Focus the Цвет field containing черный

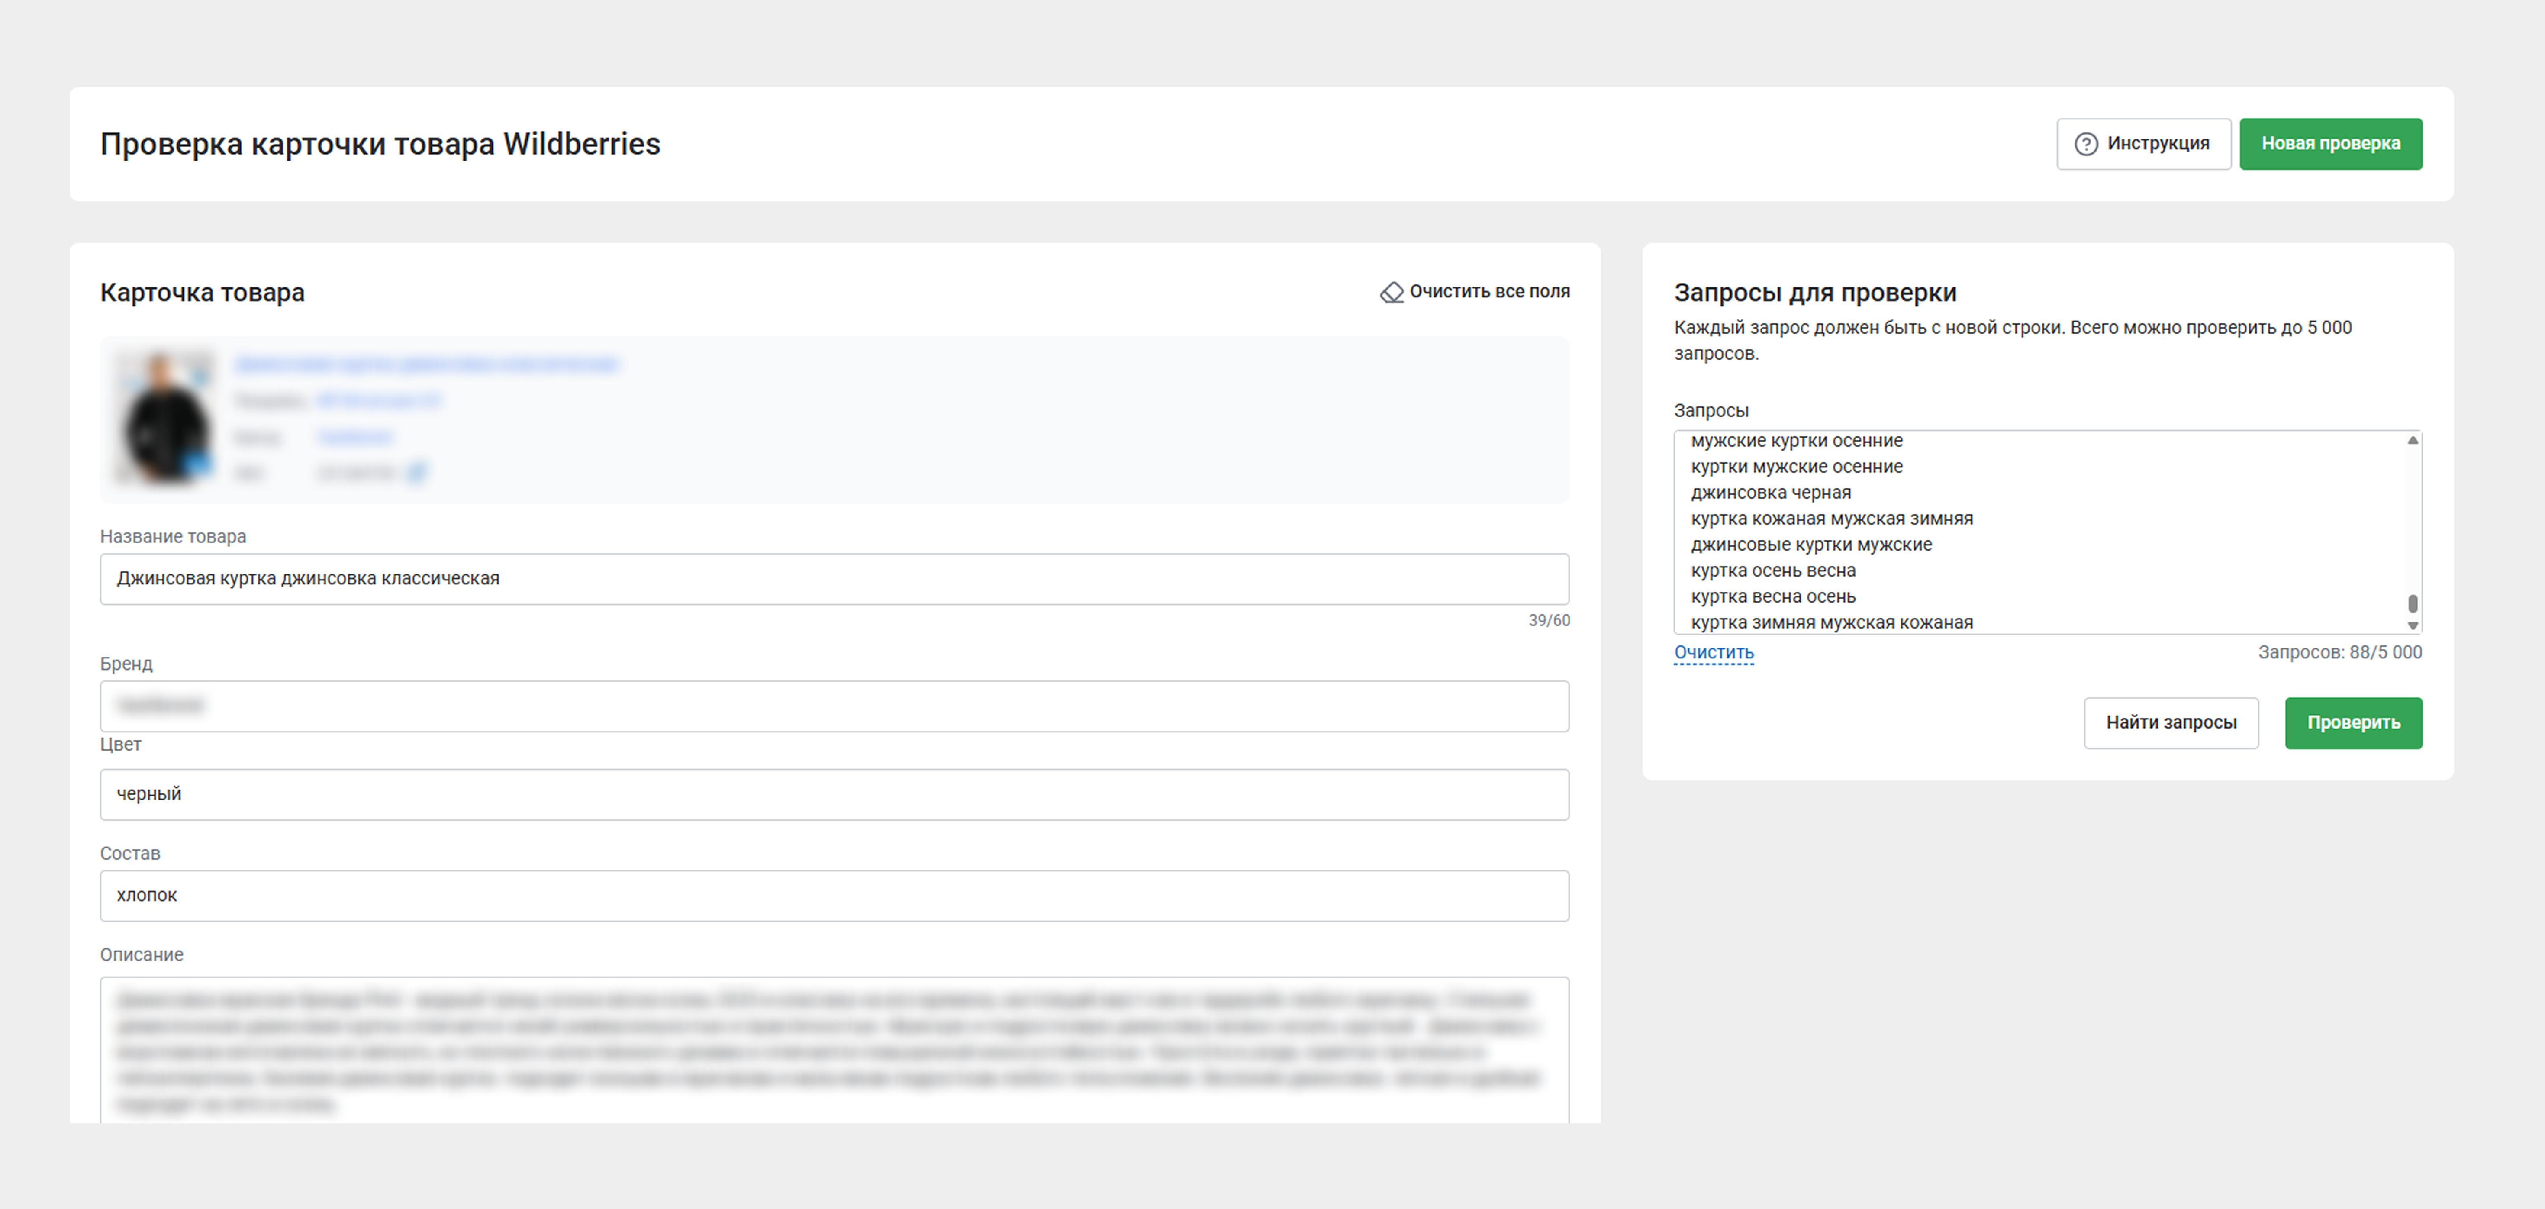tap(834, 794)
